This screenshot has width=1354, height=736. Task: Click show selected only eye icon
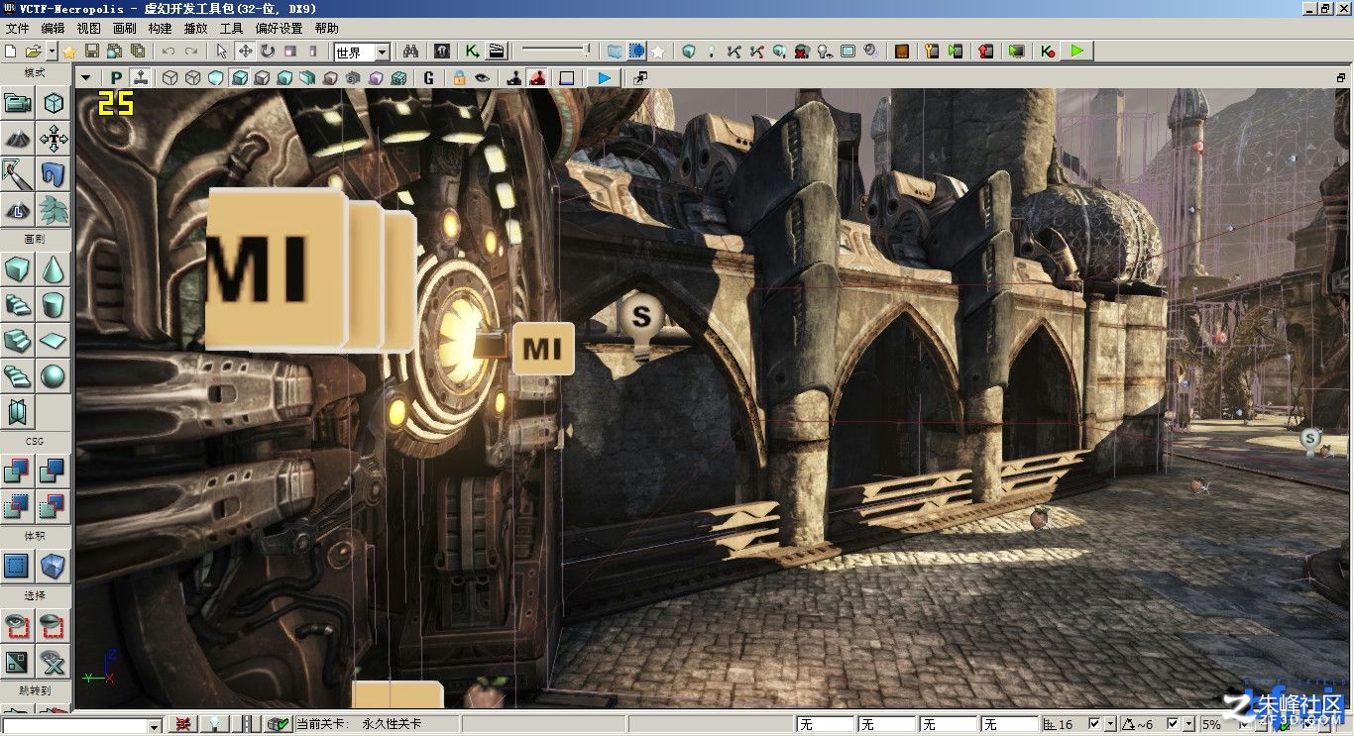click(x=17, y=625)
